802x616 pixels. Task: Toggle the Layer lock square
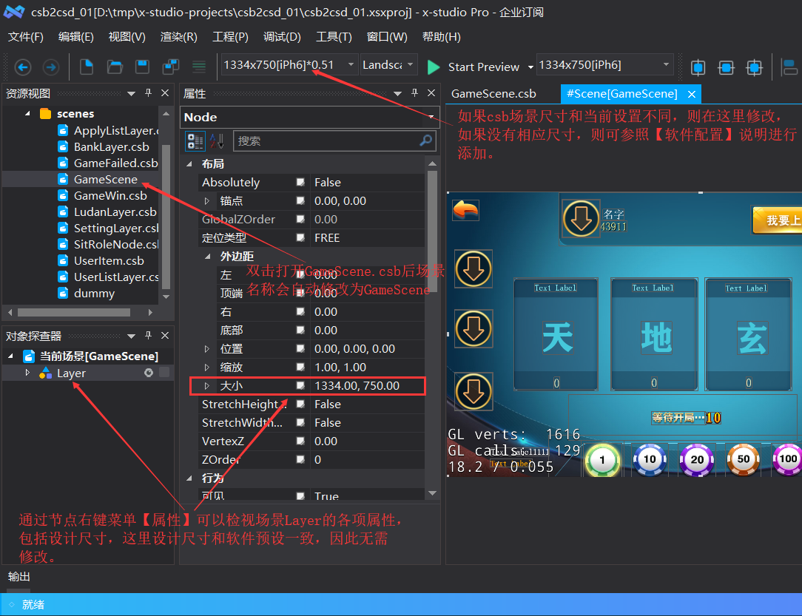tap(164, 372)
